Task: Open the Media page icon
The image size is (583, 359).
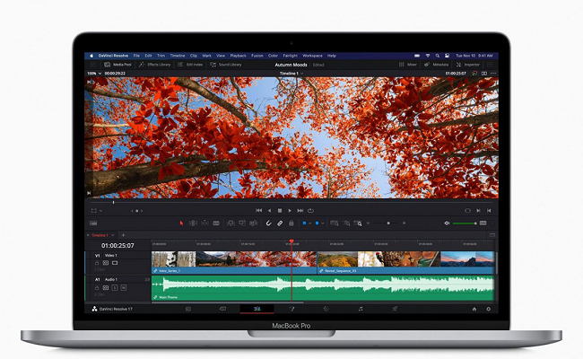Action: click(x=188, y=309)
